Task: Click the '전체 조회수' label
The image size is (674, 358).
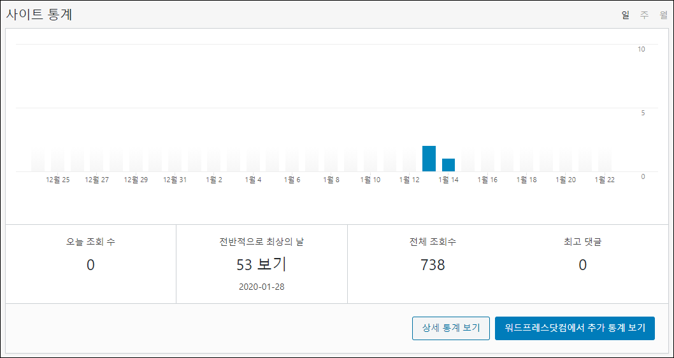Action: click(433, 242)
